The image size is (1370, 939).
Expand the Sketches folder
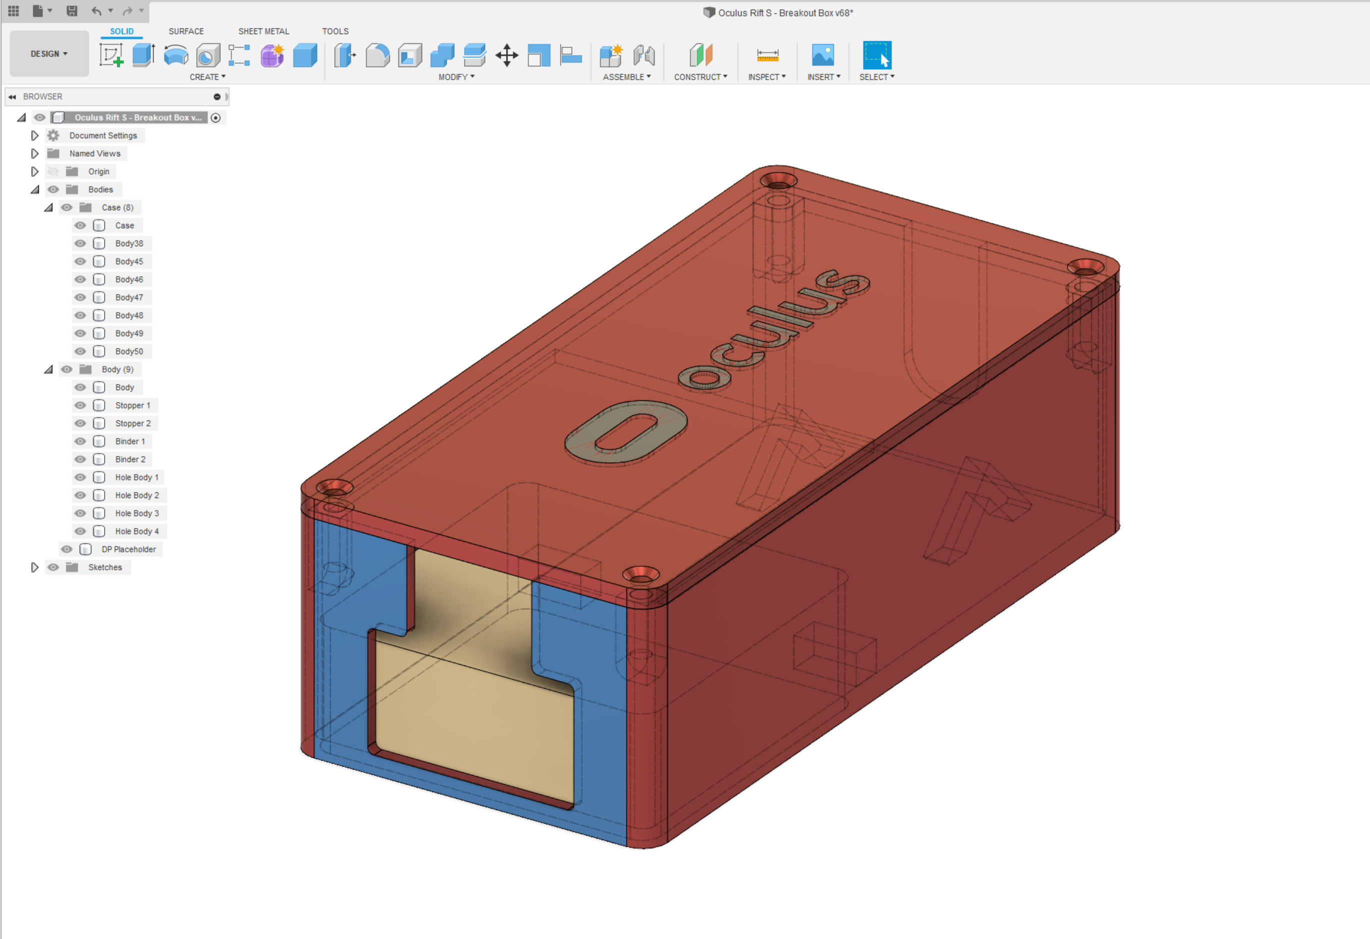(x=35, y=567)
